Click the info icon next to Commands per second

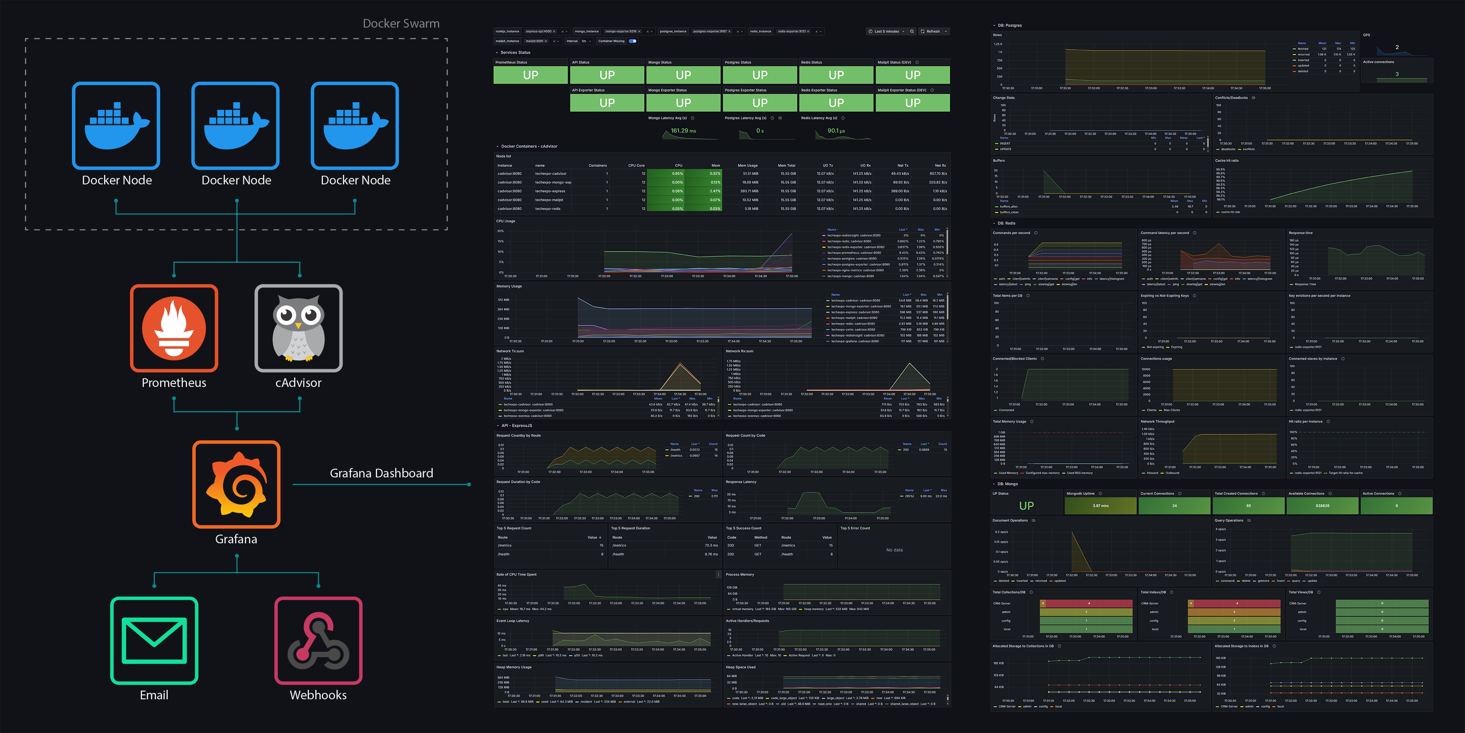coord(1036,232)
